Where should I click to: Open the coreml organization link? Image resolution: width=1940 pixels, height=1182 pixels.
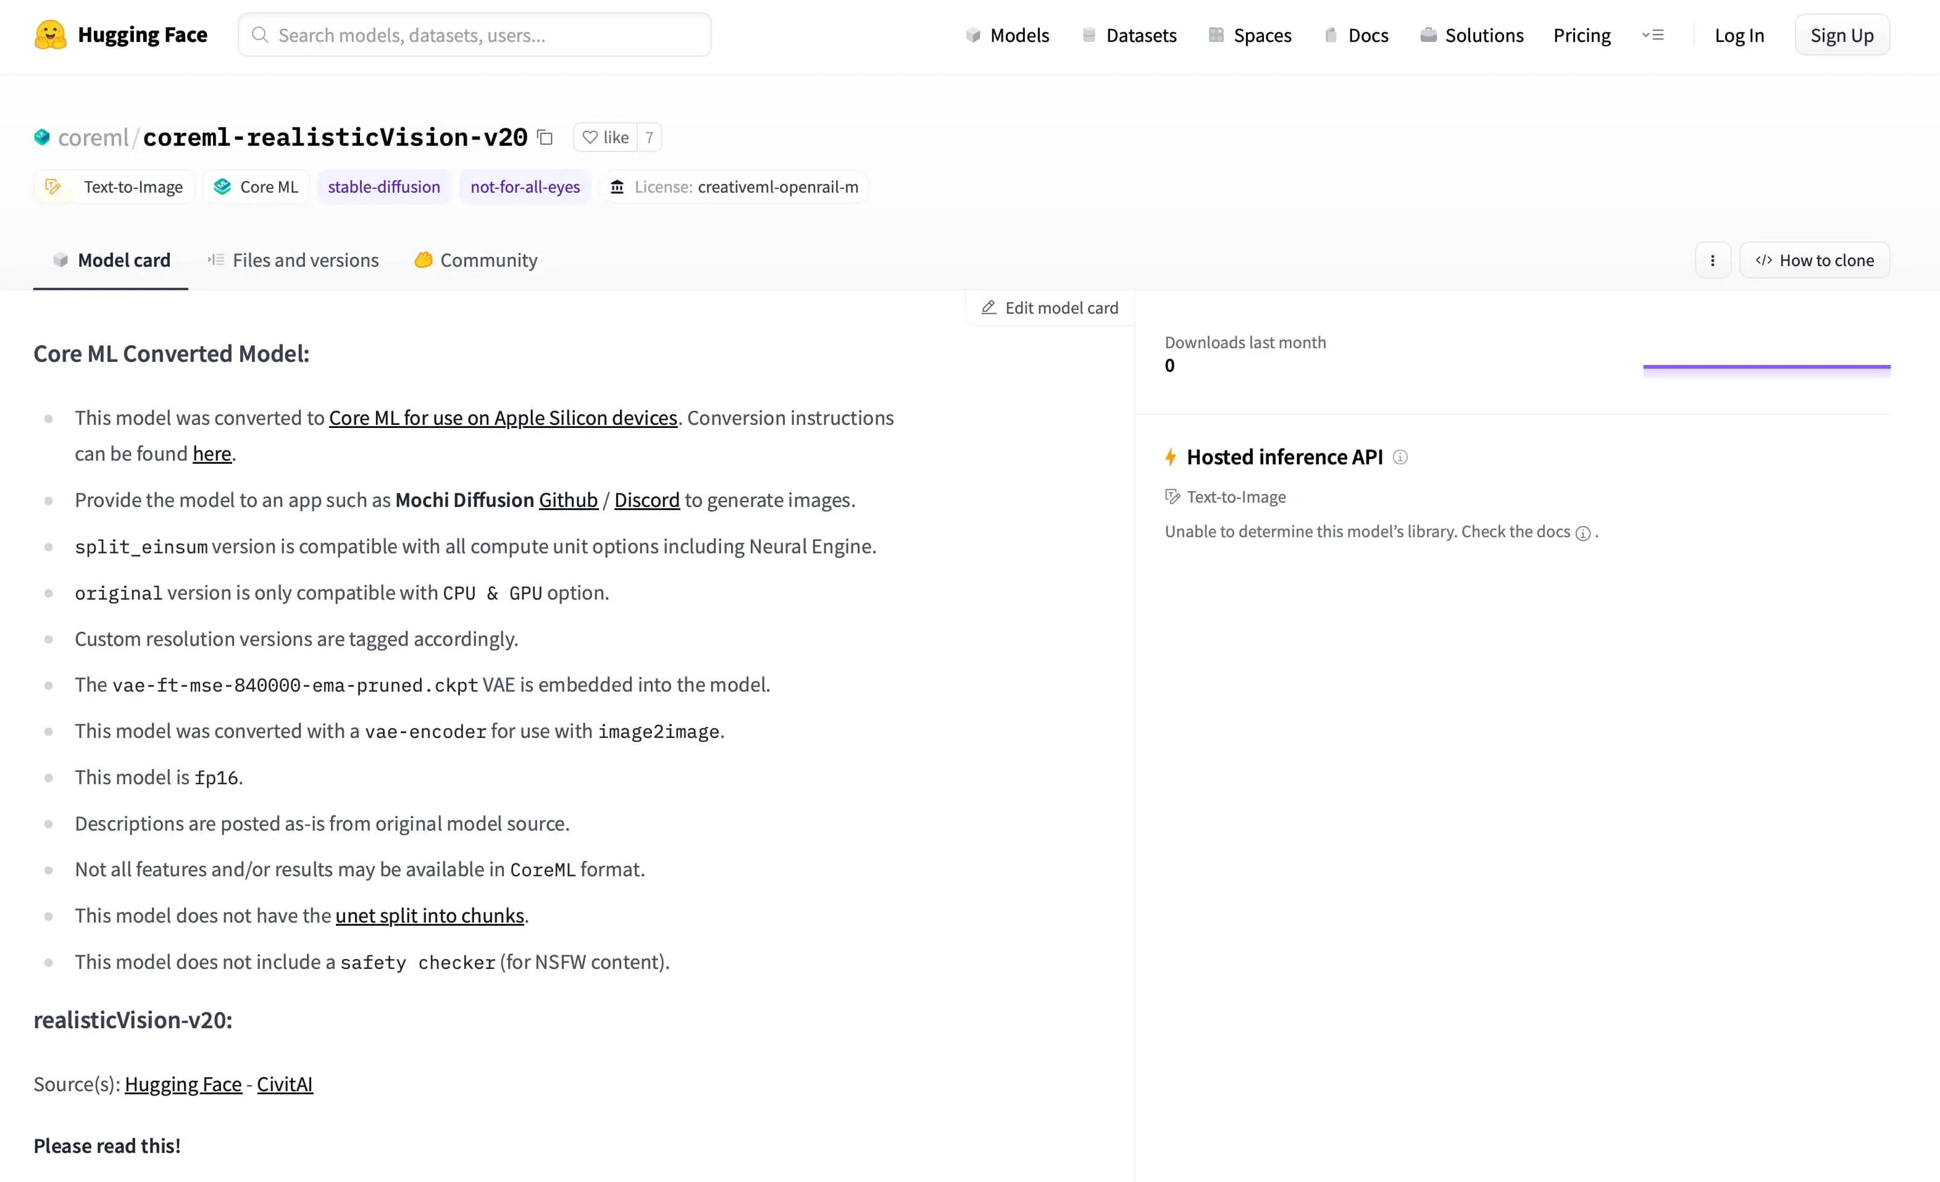pyautogui.click(x=93, y=137)
